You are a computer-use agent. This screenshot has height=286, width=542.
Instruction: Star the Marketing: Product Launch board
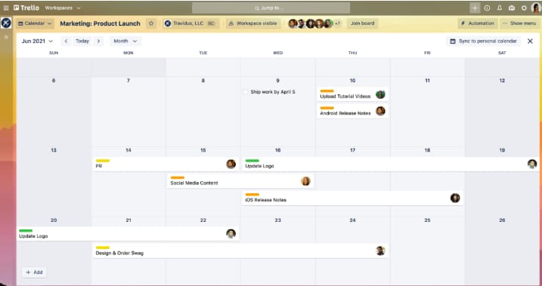pos(151,23)
